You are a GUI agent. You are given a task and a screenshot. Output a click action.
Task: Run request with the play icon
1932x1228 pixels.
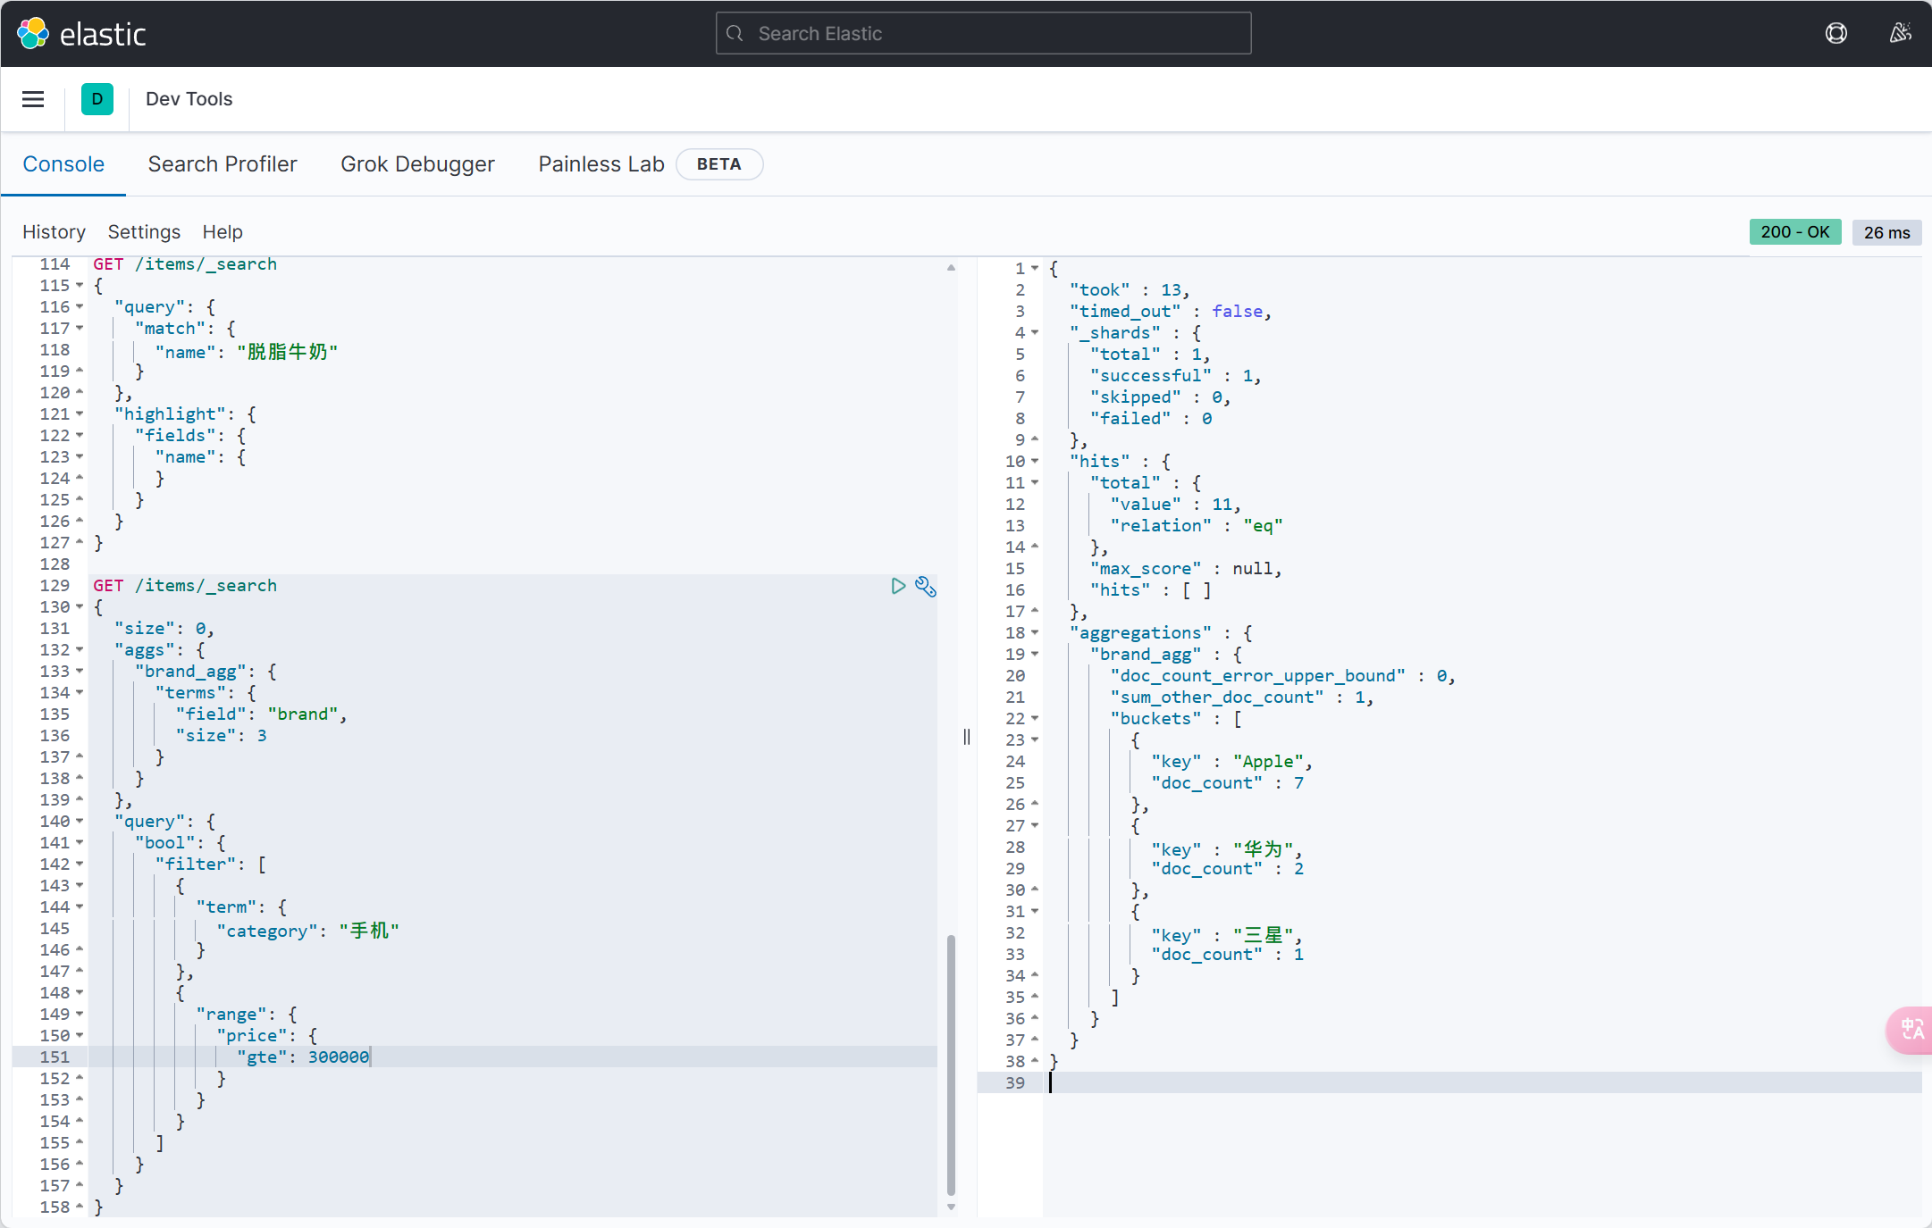(898, 586)
